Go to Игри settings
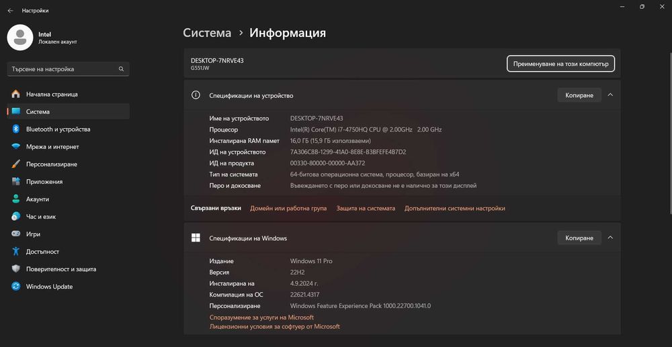Viewport: 672px width, 347px height. (x=69, y=234)
